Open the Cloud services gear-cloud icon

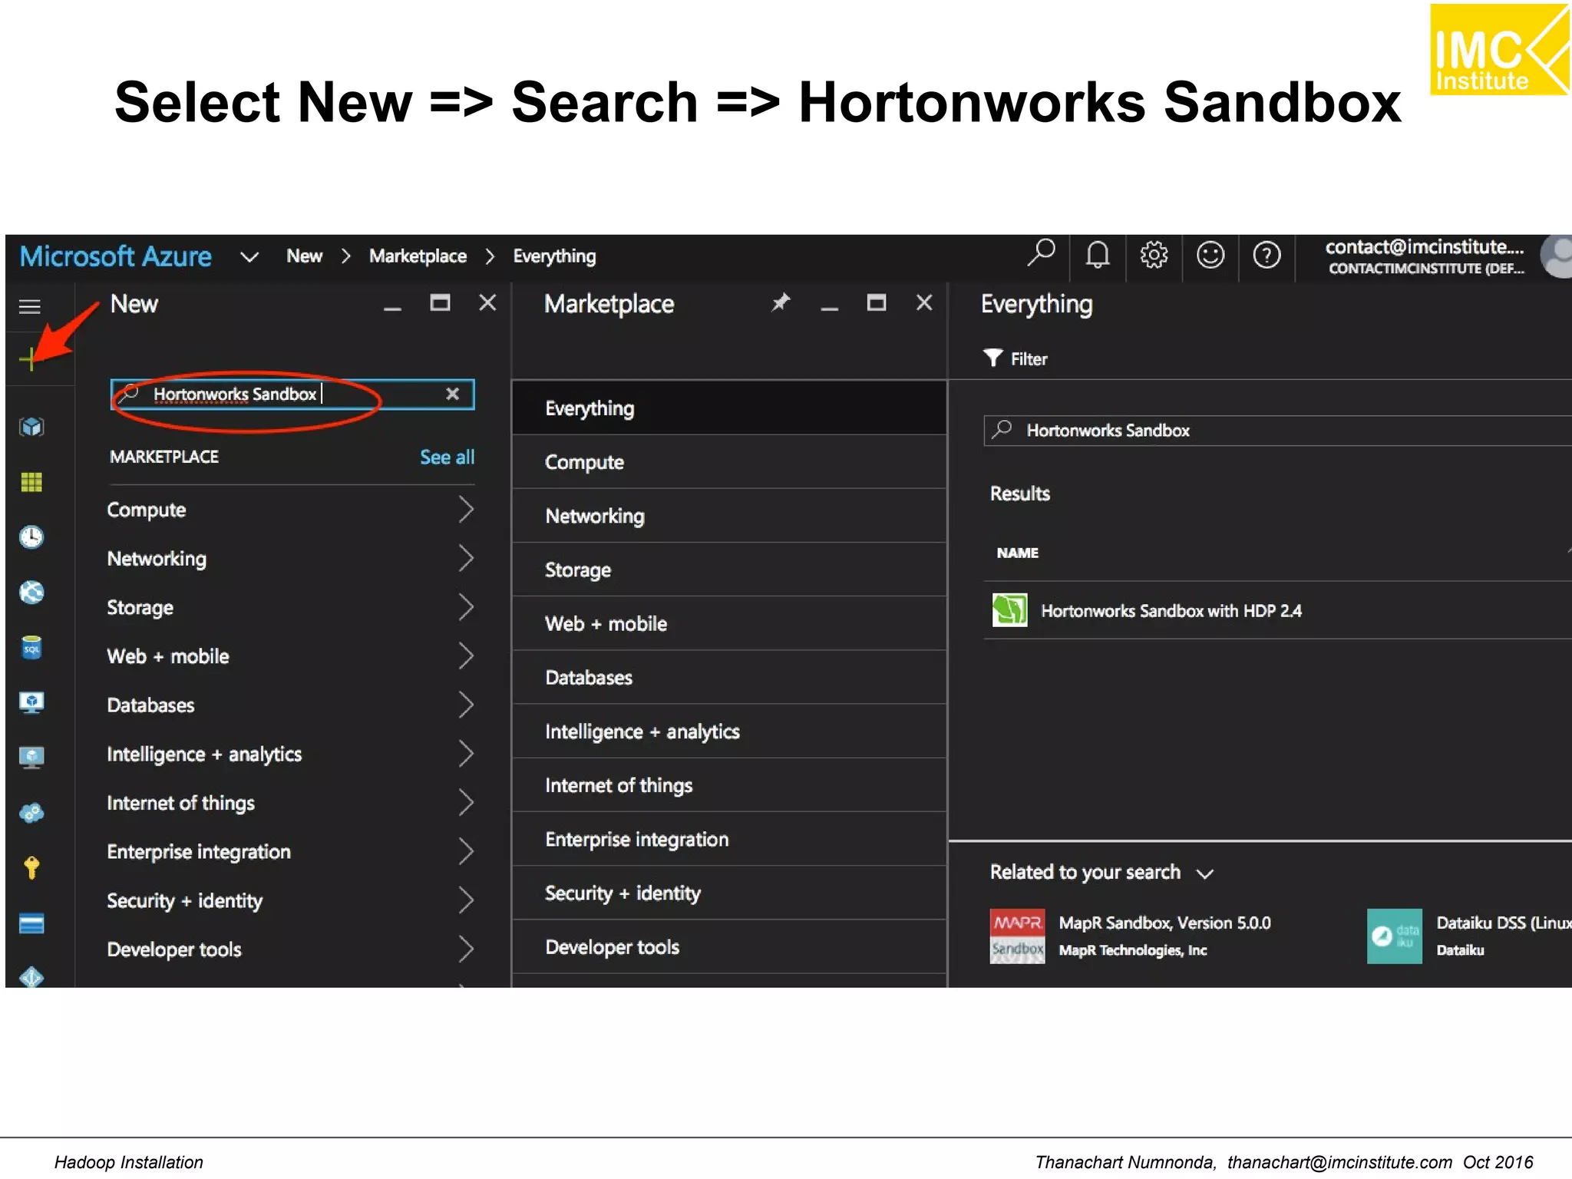tap(31, 812)
